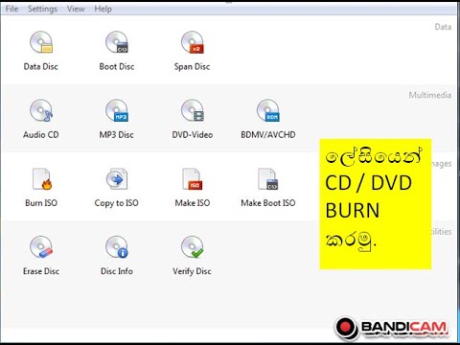460x345 pixels.
Task: Click the "Multimedia" section heading
Action: point(430,95)
